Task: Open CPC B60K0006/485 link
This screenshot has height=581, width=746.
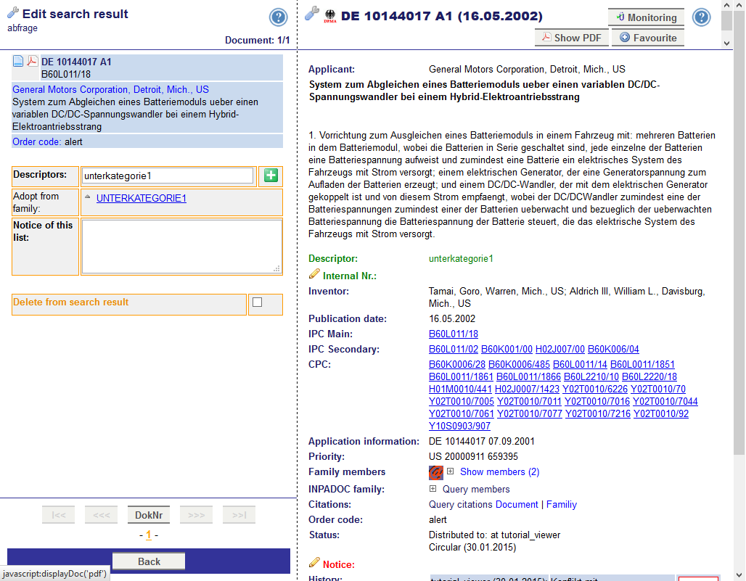Action: pos(519,364)
